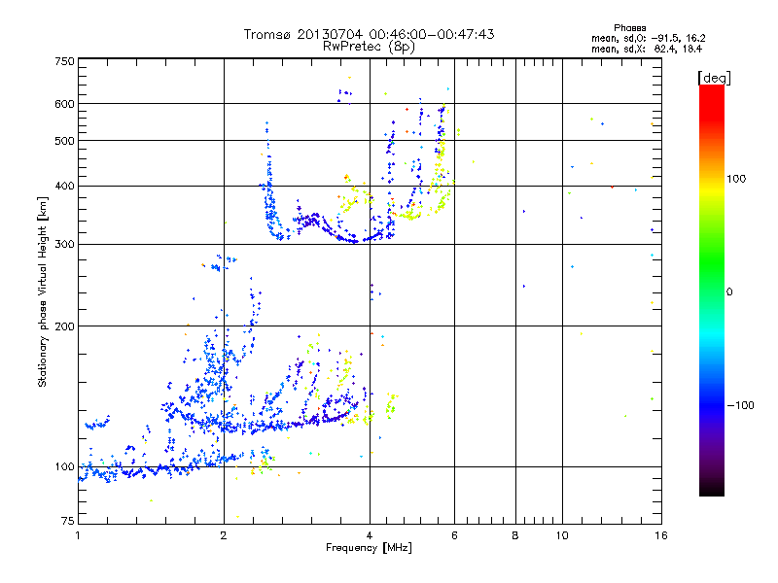Click the y-axis tick label '75'
Screen dimensions: 778x583
point(68,521)
